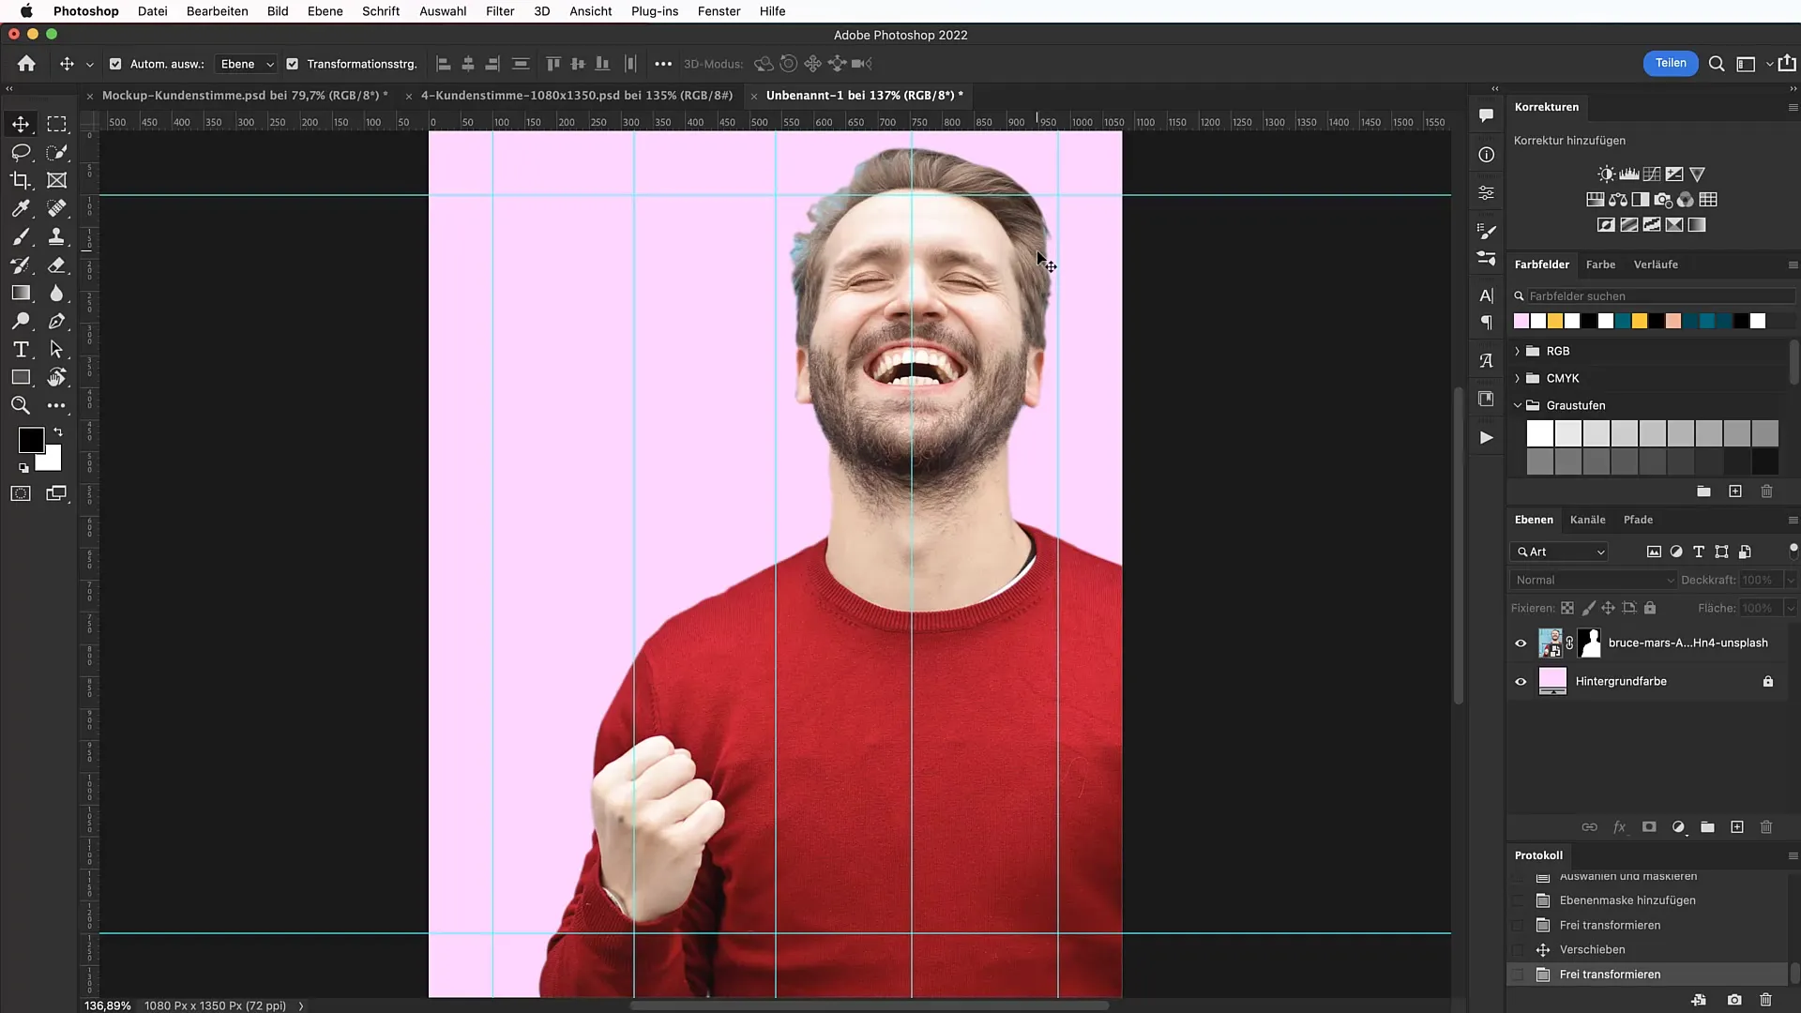Open Bild menu in menu bar

[279, 11]
